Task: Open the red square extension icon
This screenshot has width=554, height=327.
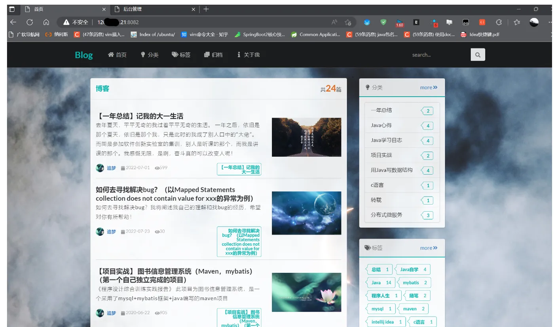Action: [482, 22]
